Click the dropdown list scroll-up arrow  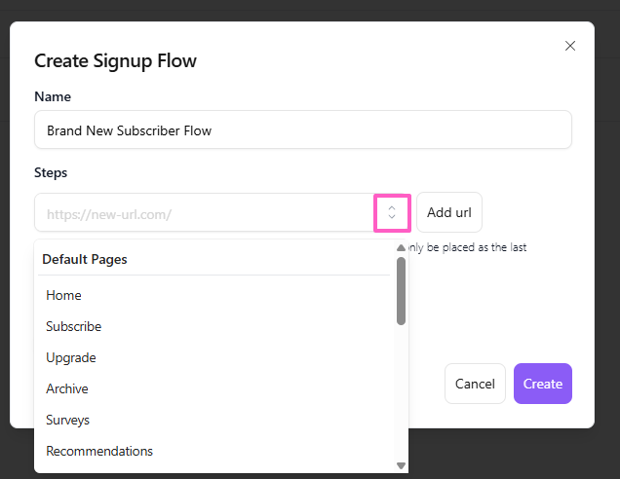pos(401,248)
